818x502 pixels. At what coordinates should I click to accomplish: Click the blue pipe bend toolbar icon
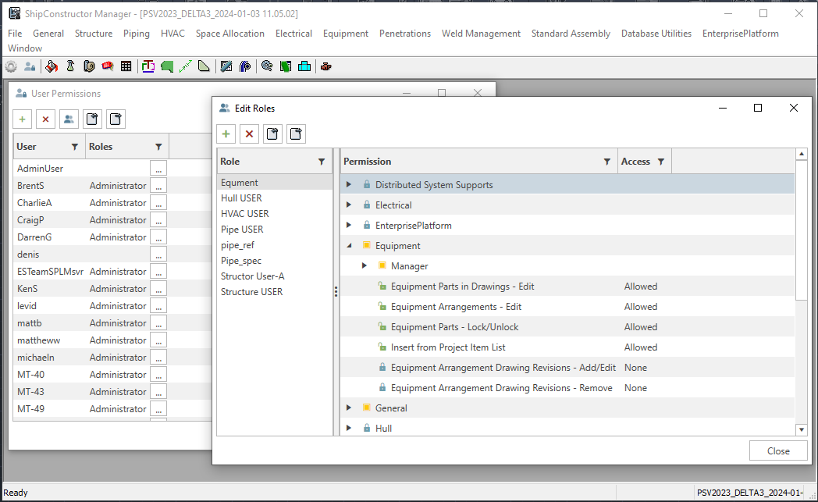244,67
